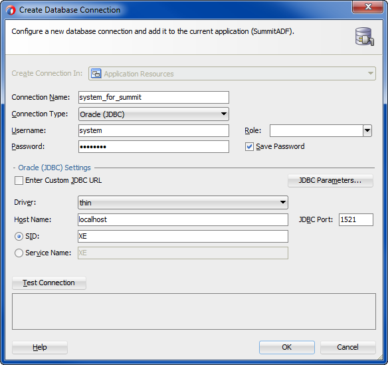
Task: Uncheck the Save Password checkbox
Action: coord(249,146)
